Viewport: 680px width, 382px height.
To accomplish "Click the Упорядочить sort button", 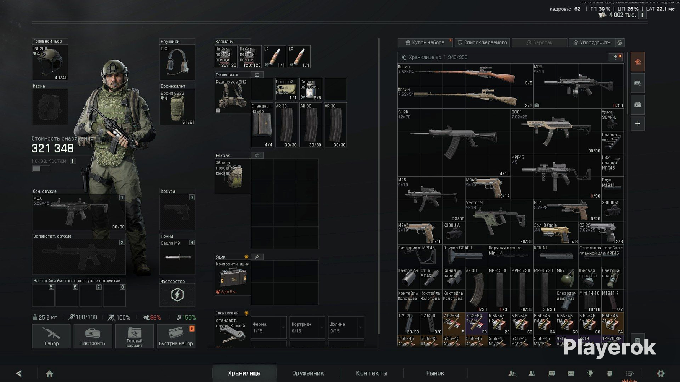I will (592, 43).
